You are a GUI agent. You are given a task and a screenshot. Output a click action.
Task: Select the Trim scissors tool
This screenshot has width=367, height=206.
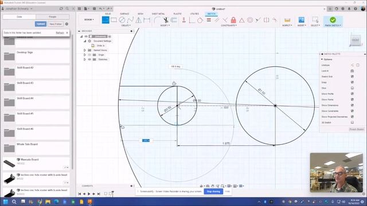tap(166, 20)
